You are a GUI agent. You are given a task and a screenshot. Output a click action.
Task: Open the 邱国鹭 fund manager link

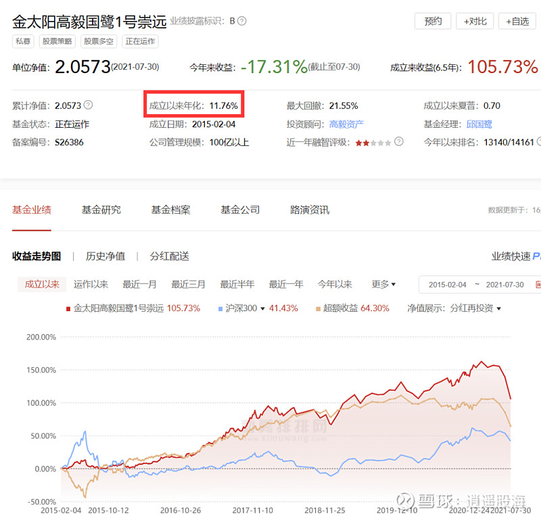(479, 124)
